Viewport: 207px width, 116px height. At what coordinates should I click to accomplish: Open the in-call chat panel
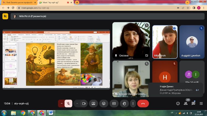(x=193, y=103)
